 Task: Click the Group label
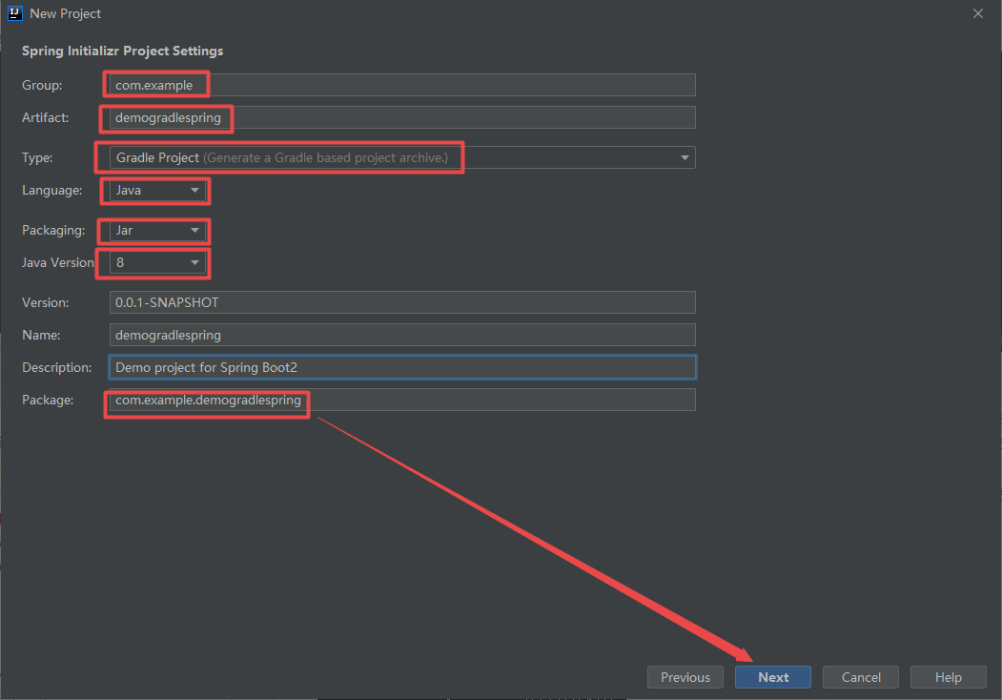click(42, 85)
